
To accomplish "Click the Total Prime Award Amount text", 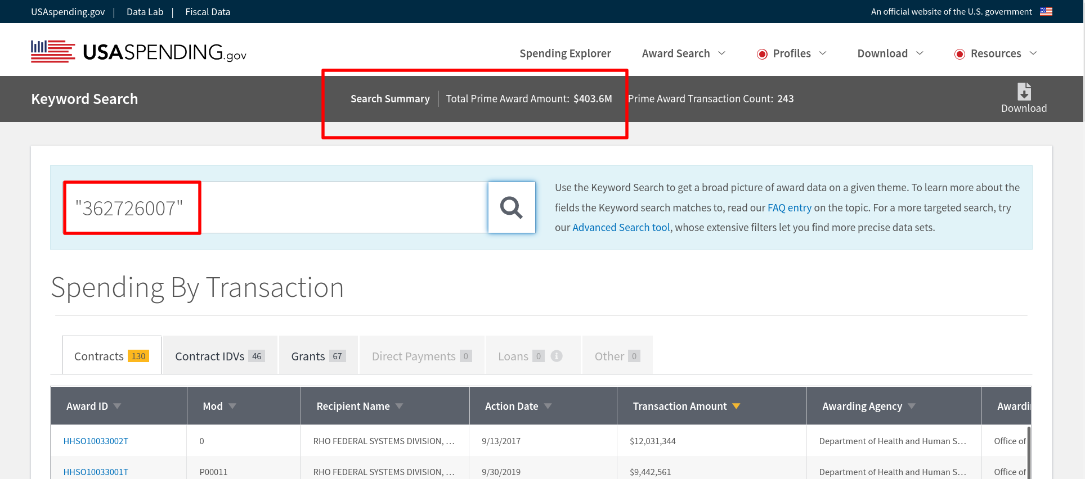I will [529, 99].
